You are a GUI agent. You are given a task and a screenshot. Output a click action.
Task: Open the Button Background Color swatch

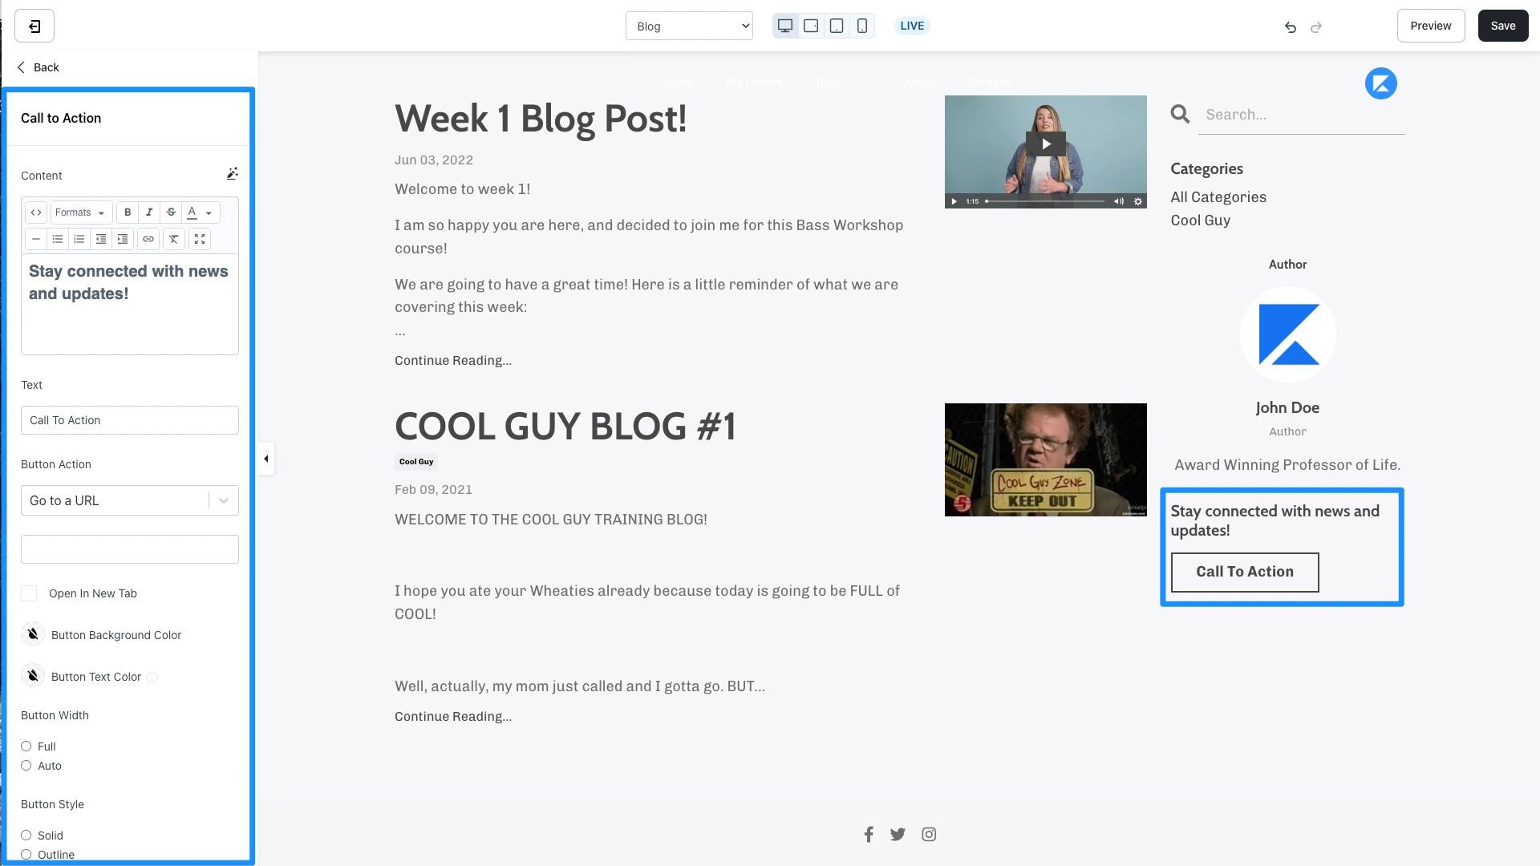33,634
